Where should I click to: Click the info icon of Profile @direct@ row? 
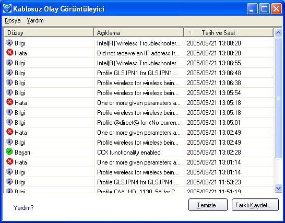9,122
